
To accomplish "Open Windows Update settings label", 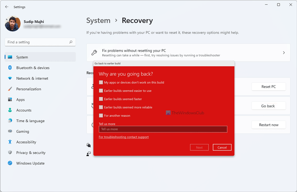I will click(x=30, y=163).
